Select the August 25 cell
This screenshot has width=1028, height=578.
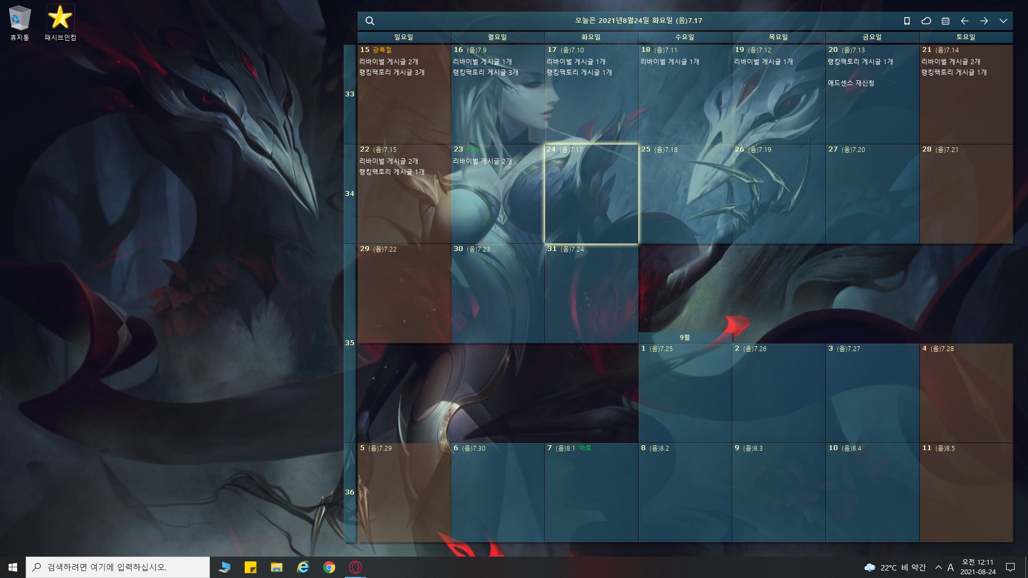(685, 194)
